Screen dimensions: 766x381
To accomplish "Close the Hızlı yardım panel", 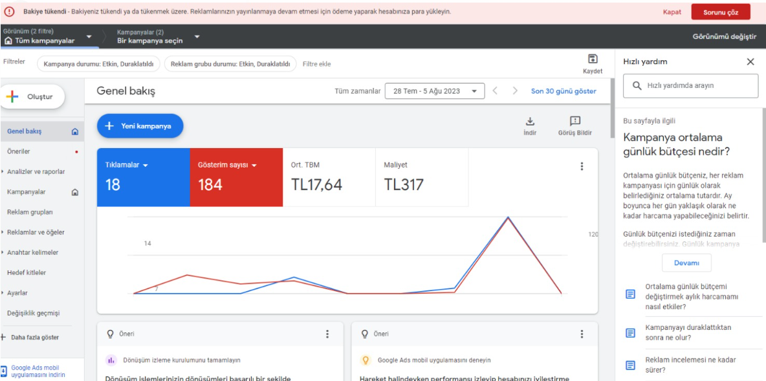I will pyautogui.click(x=750, y=61).
